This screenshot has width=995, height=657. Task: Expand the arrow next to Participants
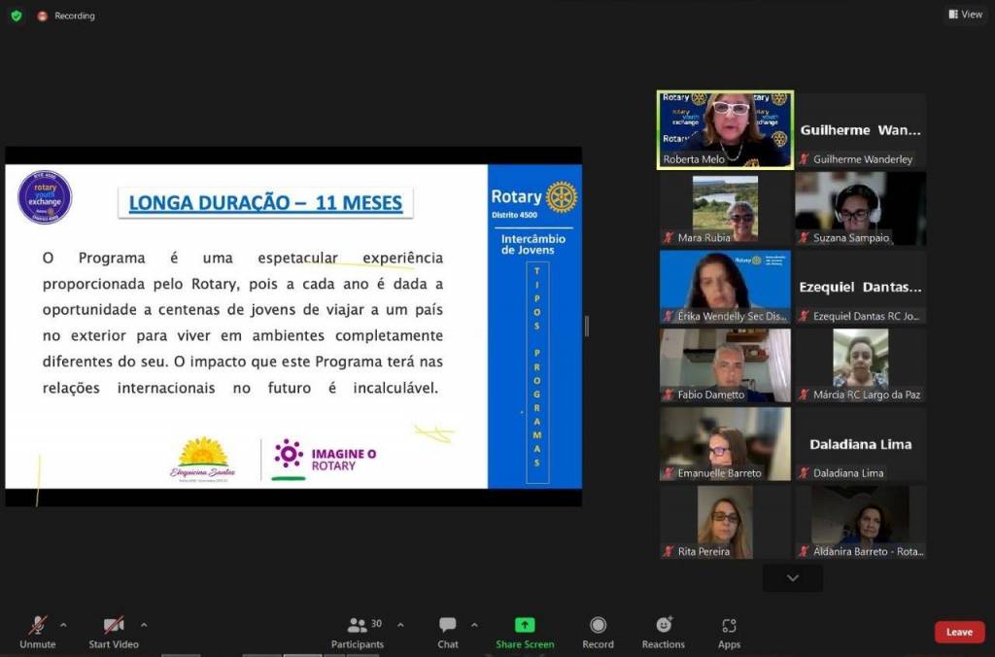(x=400, y=625)
